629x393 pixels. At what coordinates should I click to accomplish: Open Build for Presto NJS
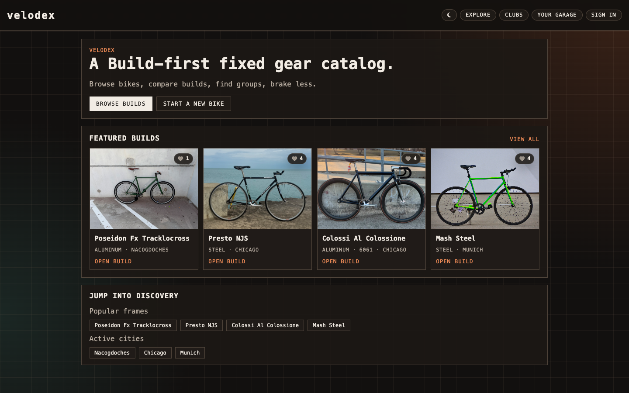click(x=227, y=262)
